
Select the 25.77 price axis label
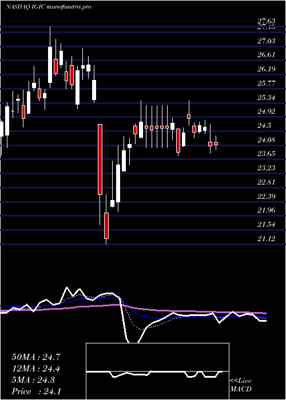(x=267, y=83)
